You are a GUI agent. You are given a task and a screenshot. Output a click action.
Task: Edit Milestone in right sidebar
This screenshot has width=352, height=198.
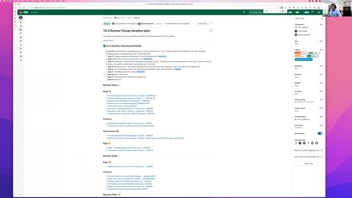click(321, 66)
